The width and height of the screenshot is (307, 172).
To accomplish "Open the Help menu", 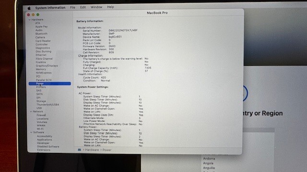I will [110, 7].
